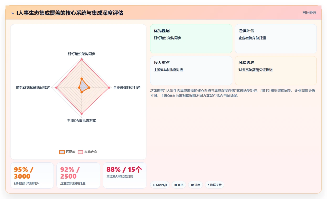Viewport: 327px width, 199px height.
Task: Open the 风险边界 card
Action: 276,71
